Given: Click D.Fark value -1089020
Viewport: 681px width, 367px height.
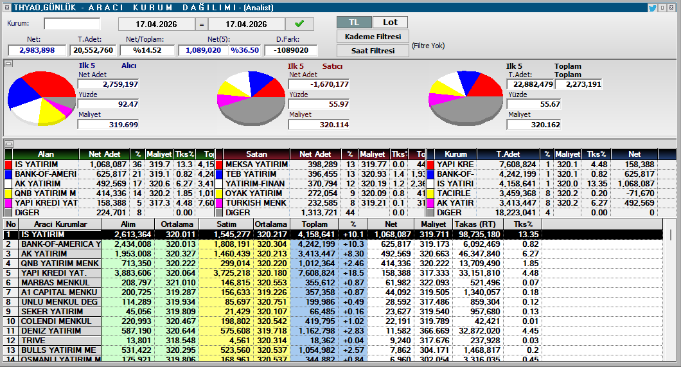Looking at the screenshot, I should [291, 50].
